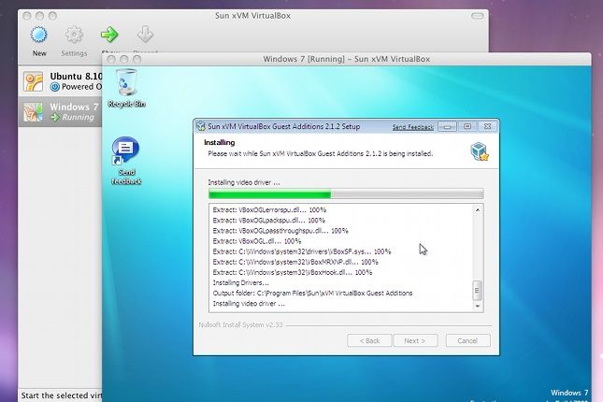Click the 'Extract: VBoxOGLerrorspu.dll... 100%' log line
Screen dimensions: 603x402
pos(269,210)
